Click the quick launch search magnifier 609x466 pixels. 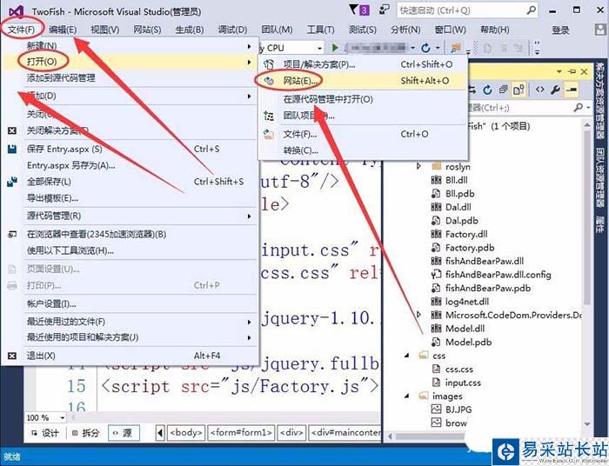tap(531, 10)
